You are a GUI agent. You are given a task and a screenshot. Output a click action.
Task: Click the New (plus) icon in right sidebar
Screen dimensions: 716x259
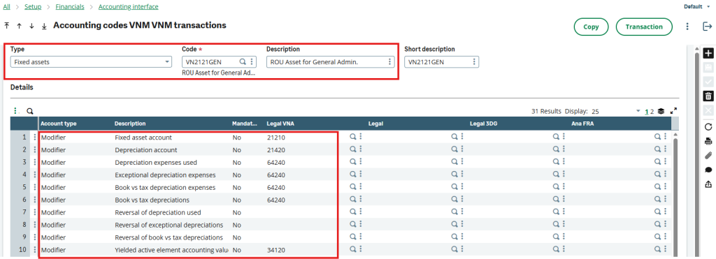pos(708,53)
